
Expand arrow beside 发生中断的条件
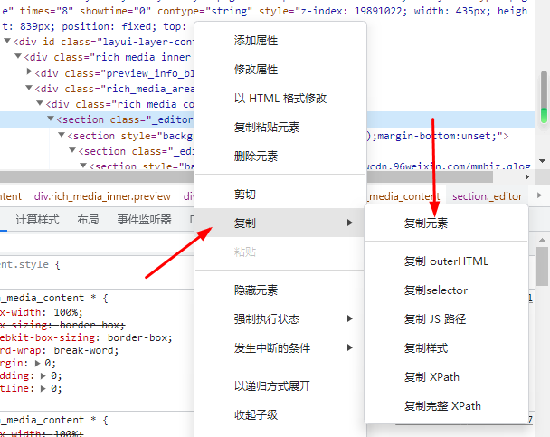(x=349, y=347)
